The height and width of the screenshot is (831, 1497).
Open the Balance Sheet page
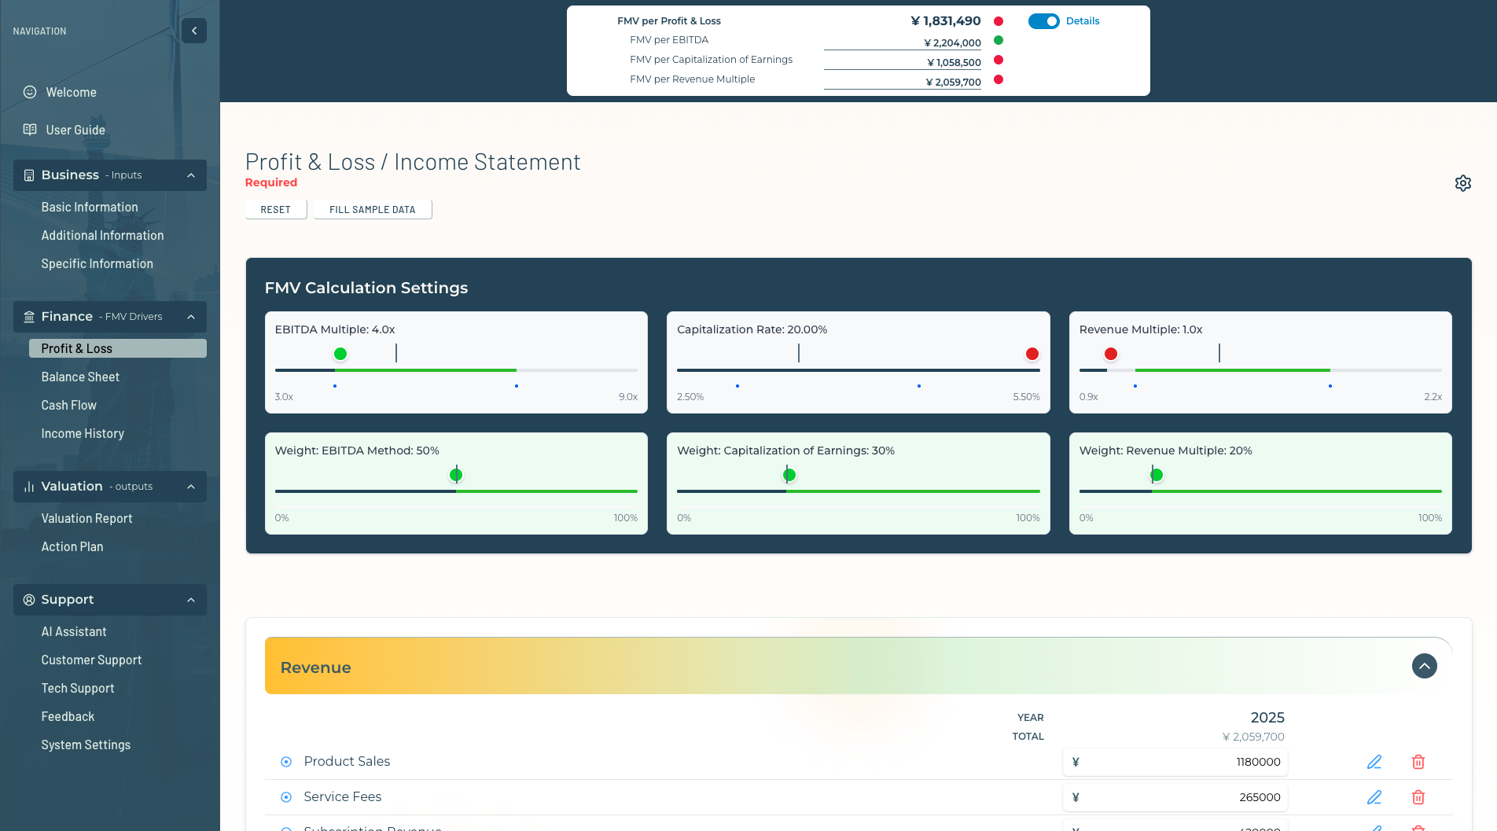coord(80,377)
